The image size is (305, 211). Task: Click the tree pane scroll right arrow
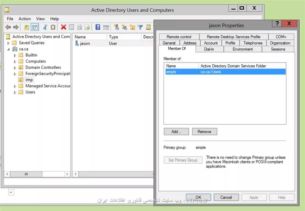(x=67, y=174)
